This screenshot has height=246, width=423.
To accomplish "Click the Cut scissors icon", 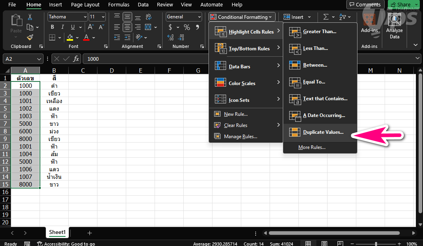I will tap(30, 17).
